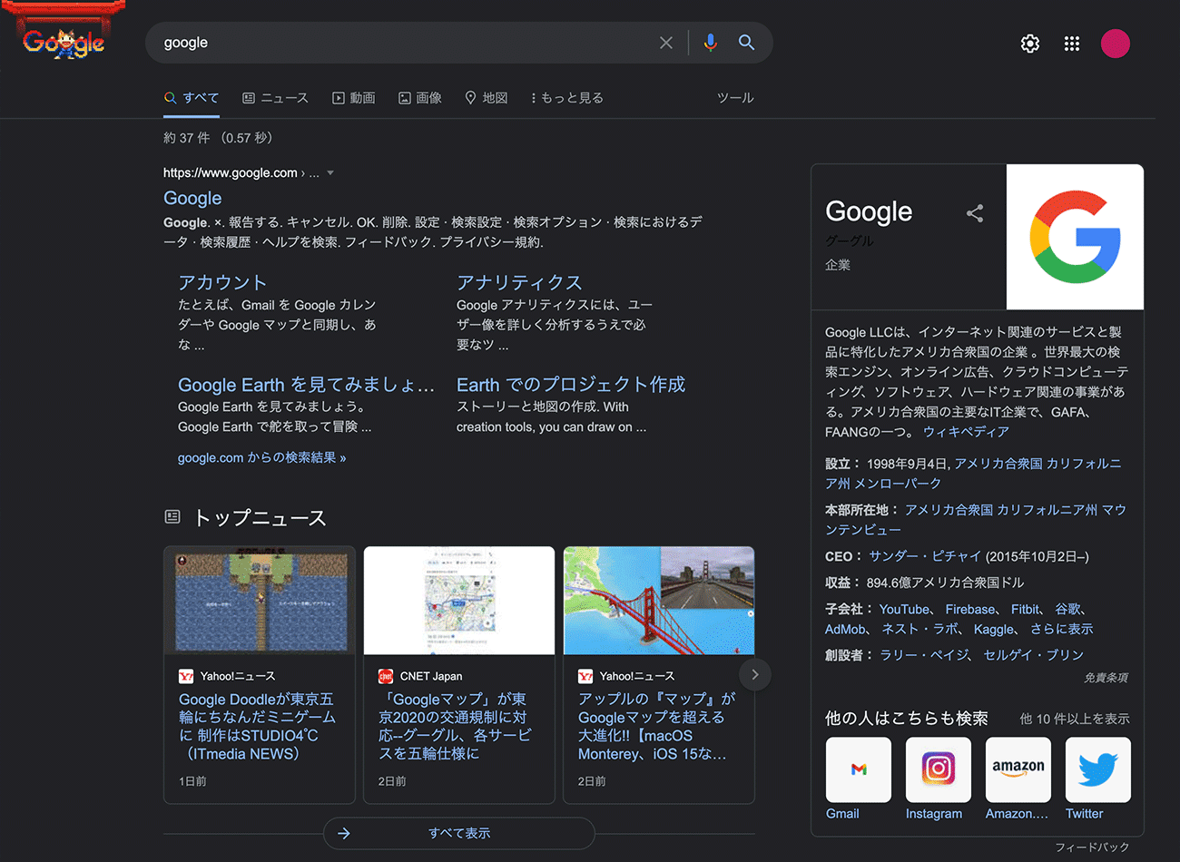Open the セルゲイ・ブリン founder link
Image resolution: width=1180 pixels, height=862 pixels.
click(x=1034, y=655)
